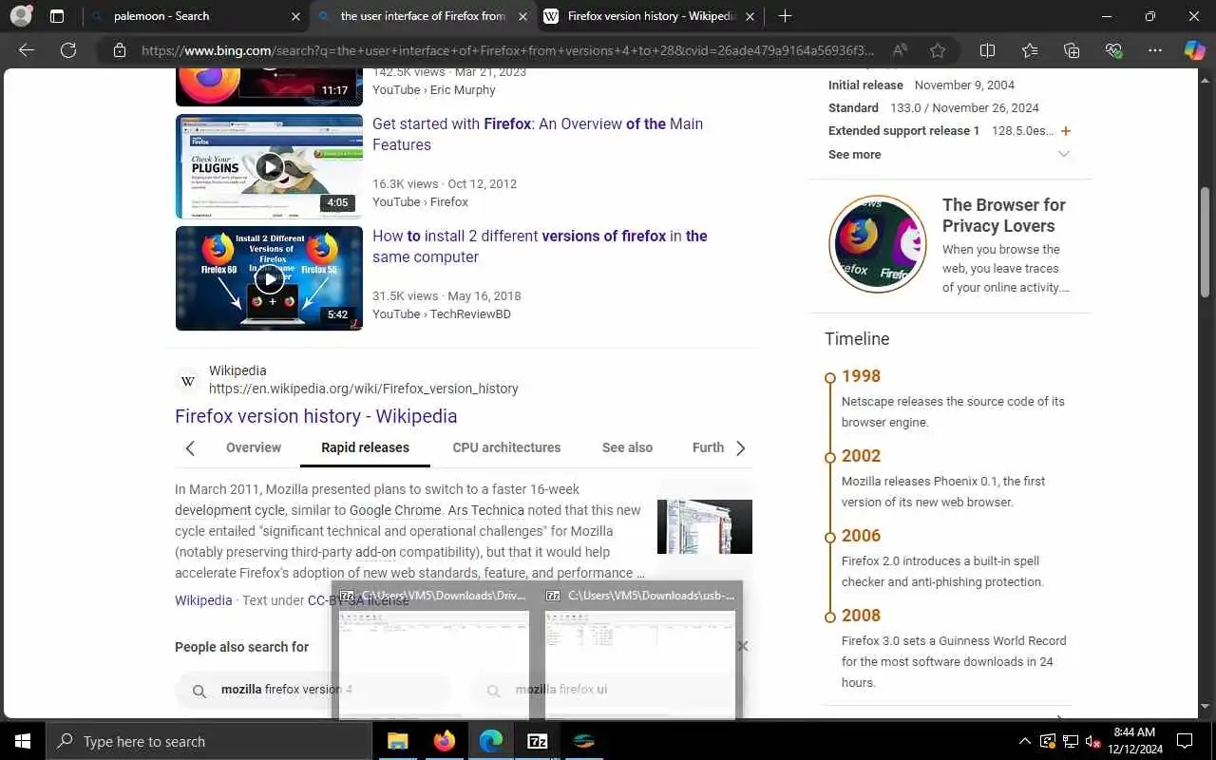1216x760 pixels.
Task: Open the Collections icon
Action: [1072, 50]
